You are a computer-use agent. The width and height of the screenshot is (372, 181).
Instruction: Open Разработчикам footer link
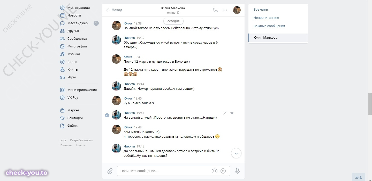click(81, 140)
